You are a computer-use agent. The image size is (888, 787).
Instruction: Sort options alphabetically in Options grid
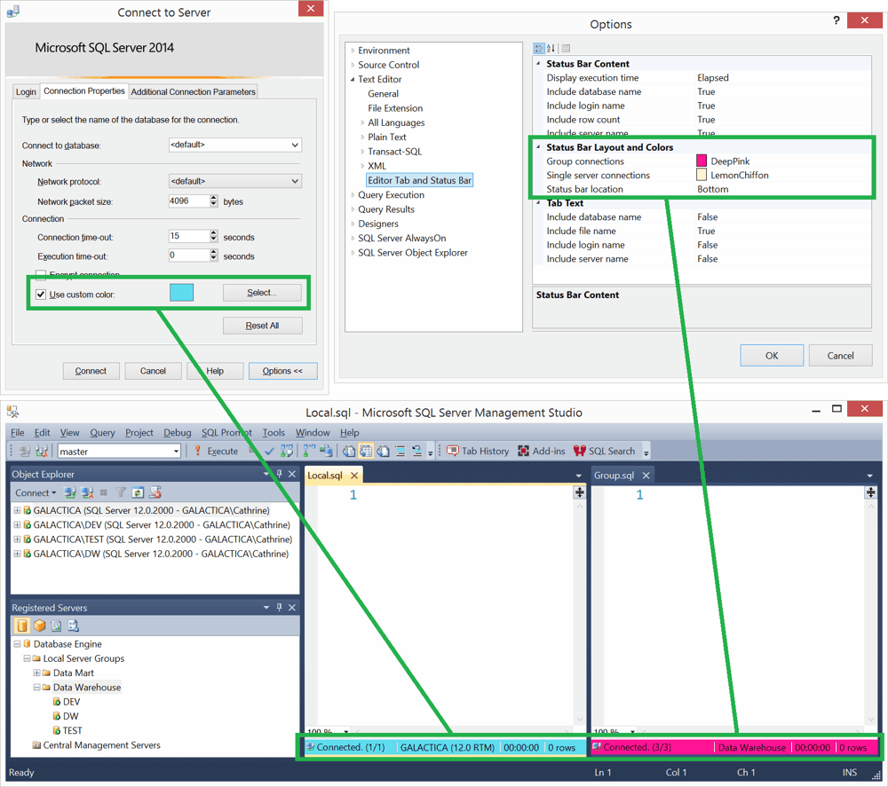click(x=551, y=49)
